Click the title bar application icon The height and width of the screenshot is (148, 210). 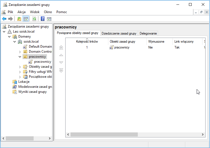pyautogui.click(x=5, y=4)
